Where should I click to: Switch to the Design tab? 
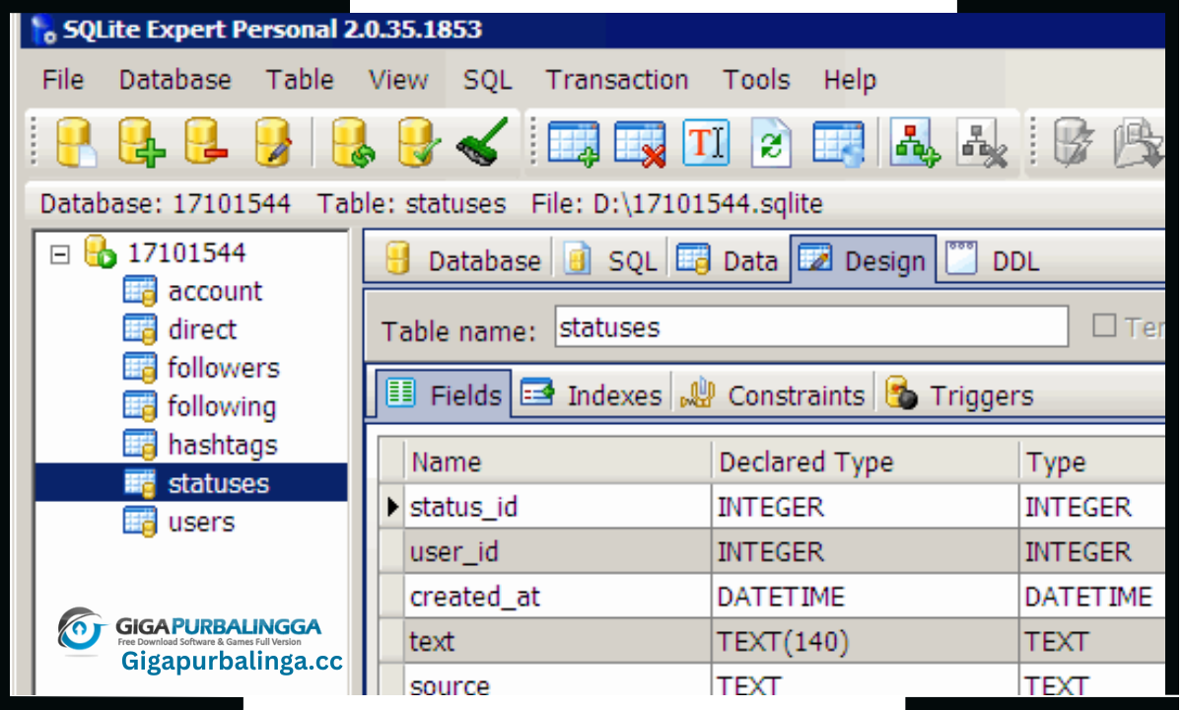coord(864,260)
